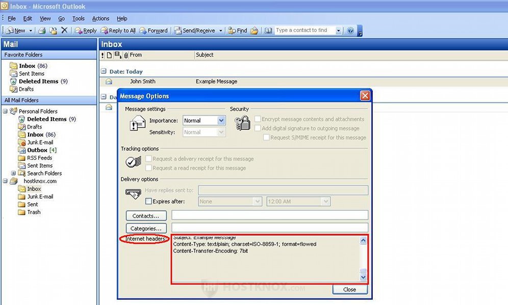Collapse the hostknox.com account node
Screen dimensions: 508x305
click(5, 181)
